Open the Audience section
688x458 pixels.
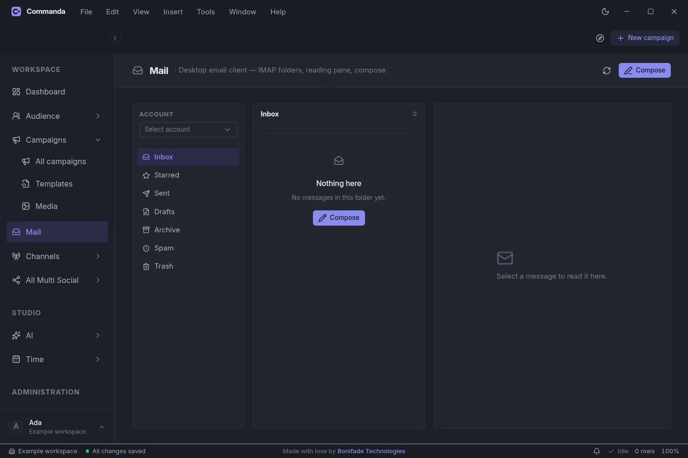pyautogui.click(x=57, y=116)
